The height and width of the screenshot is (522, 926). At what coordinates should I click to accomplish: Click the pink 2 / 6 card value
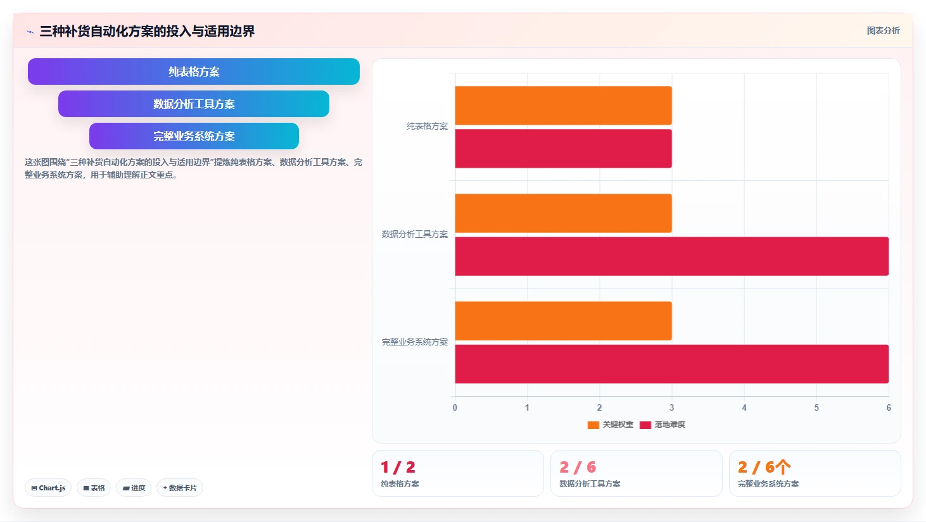click(x=578, y=467)
